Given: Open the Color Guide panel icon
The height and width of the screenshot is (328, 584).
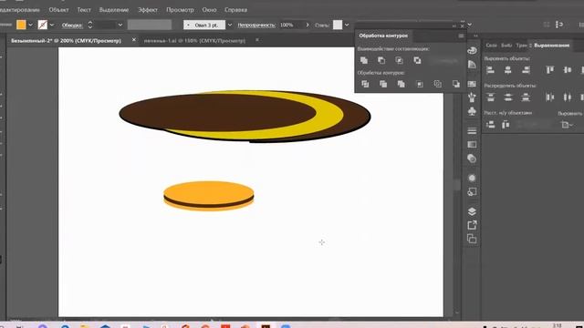Looking at the screenshot, I should 472,65.
